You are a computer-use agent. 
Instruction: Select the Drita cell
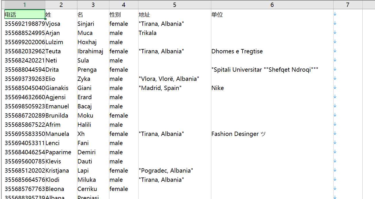(x=61, y=70)
